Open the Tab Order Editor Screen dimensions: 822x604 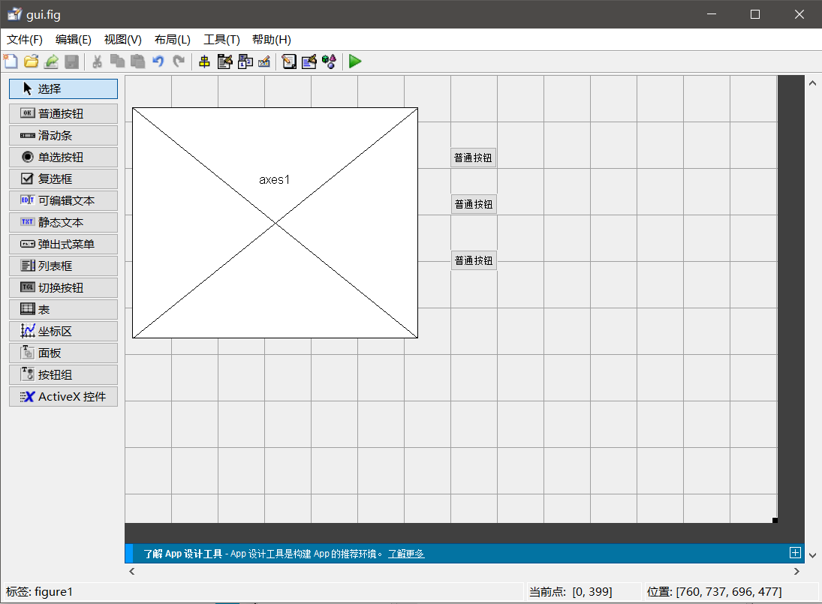(x=245, y=62)
